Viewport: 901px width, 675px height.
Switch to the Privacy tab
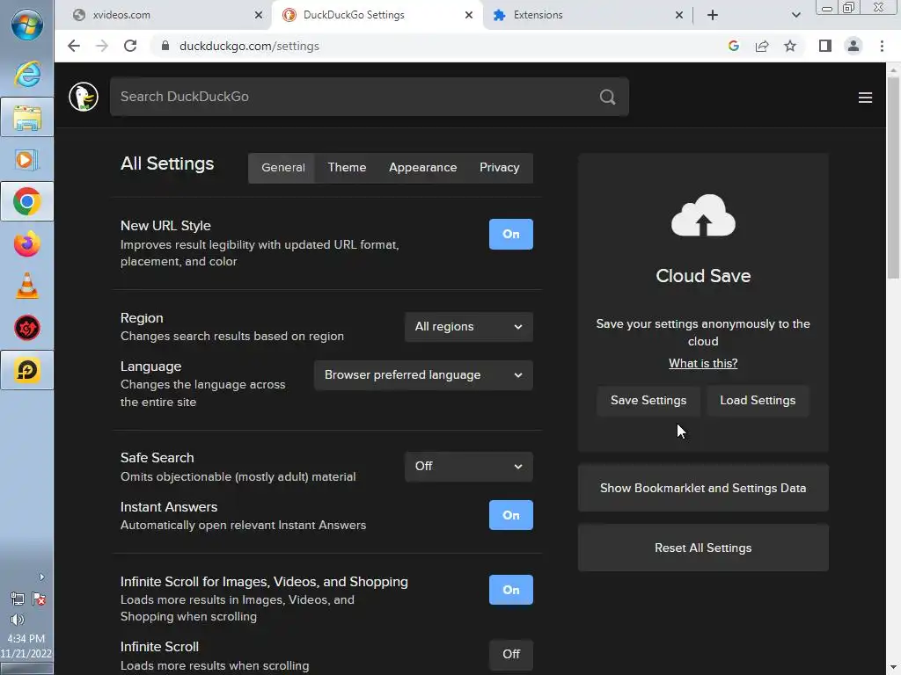(x=500, y=168)
